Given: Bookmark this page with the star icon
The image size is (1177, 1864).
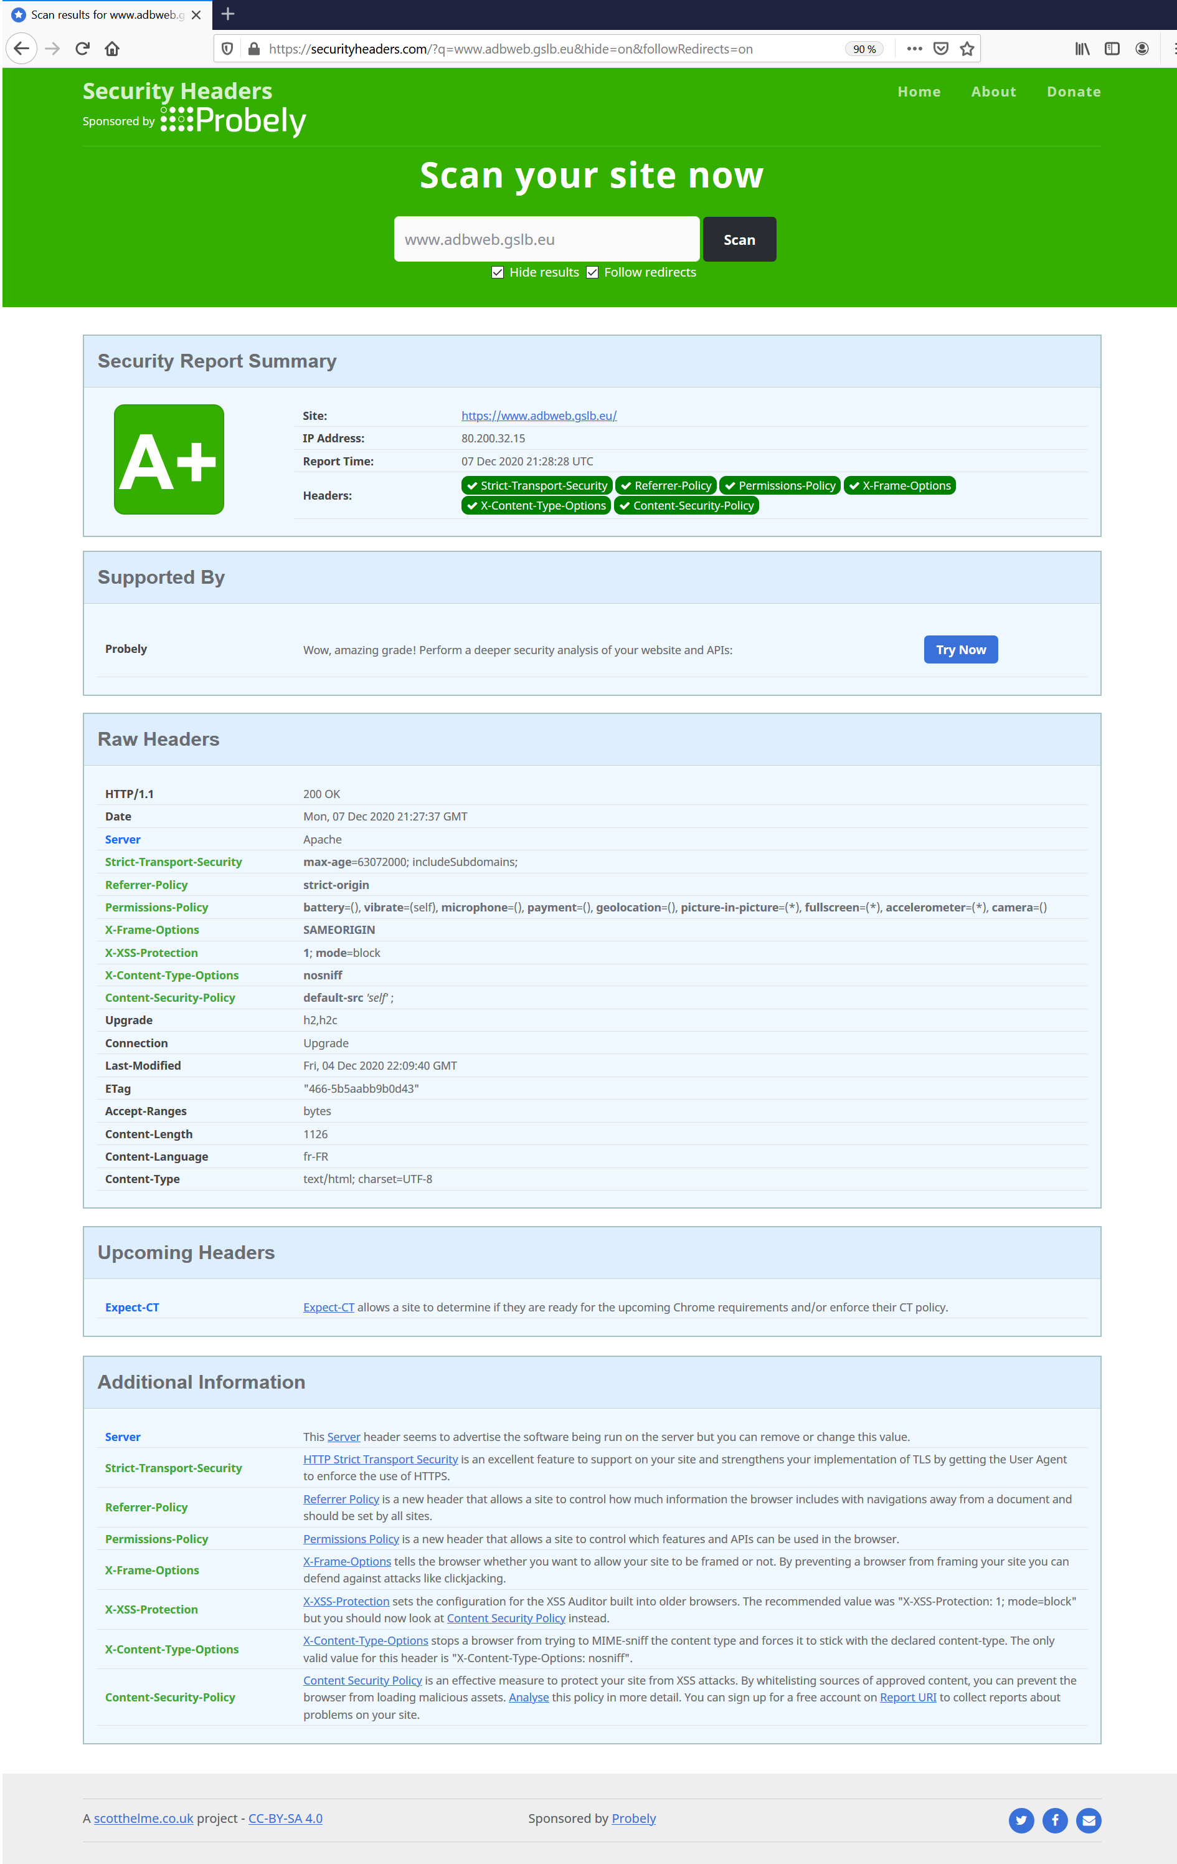Looking at the screenshot, I should click(967, 49).
